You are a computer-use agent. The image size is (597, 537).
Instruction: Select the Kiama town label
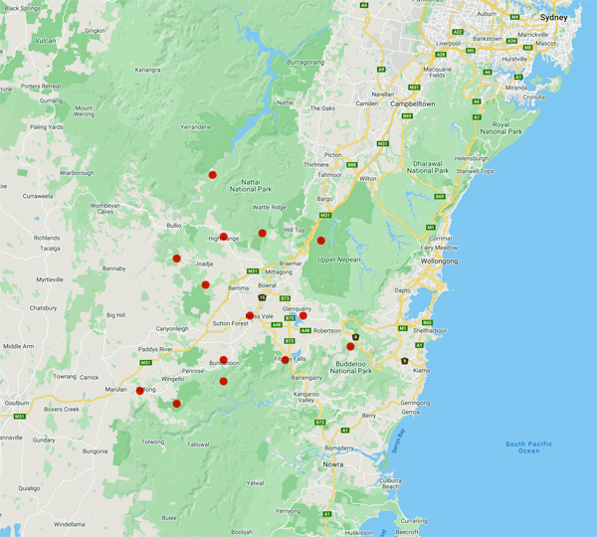click(x=424, y=371)
